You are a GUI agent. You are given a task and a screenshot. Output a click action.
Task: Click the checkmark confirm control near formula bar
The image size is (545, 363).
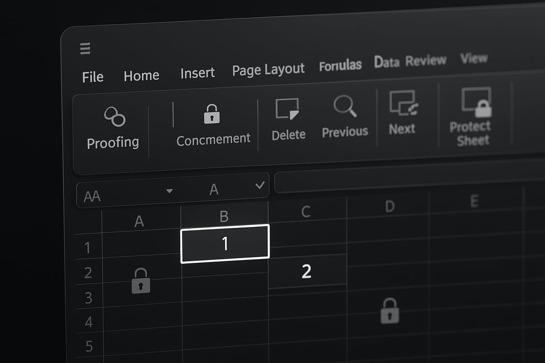(x=260, y=185)
